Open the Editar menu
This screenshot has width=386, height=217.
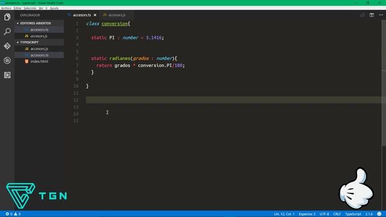pos(17,8)
